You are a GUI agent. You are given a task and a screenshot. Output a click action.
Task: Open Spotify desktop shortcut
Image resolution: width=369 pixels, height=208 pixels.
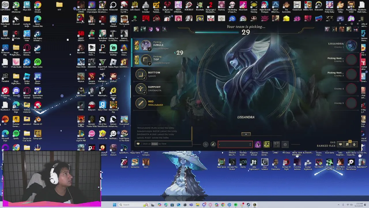[16, 135]
